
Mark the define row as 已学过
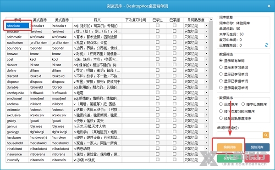[x=158, y=70]
